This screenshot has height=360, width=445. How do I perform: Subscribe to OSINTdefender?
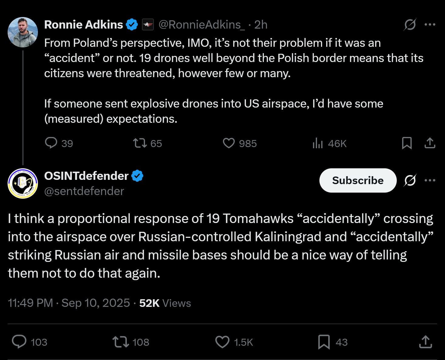point(358,180)
